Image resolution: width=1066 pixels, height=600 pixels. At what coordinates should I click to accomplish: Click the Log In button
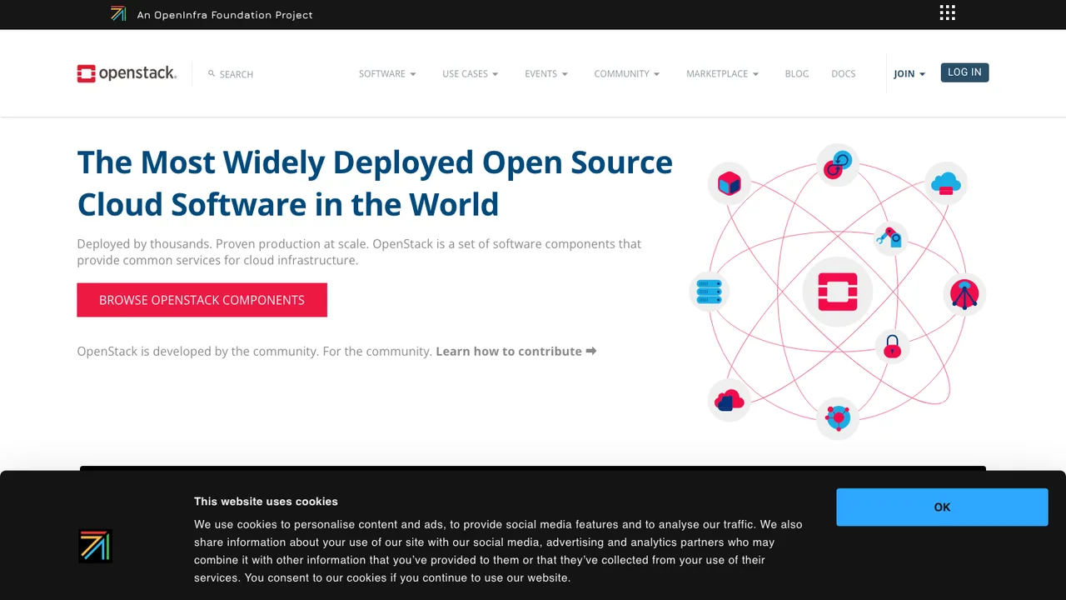pyautogui.click(x=964, y=72)
